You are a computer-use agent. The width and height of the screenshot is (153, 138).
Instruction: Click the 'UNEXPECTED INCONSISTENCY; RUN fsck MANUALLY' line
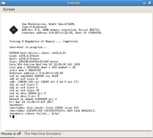(x=52, y=111)
